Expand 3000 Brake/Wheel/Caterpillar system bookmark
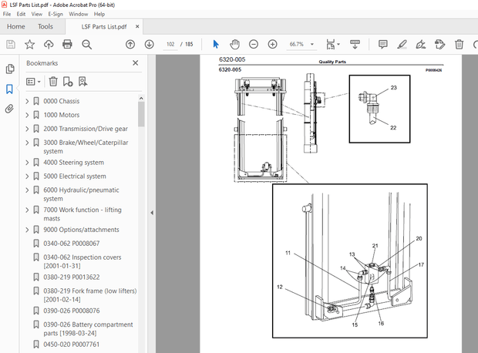Image resolution: width=478 pixels, height=353 pixels. pyautogui.click(x=27, y=143)
